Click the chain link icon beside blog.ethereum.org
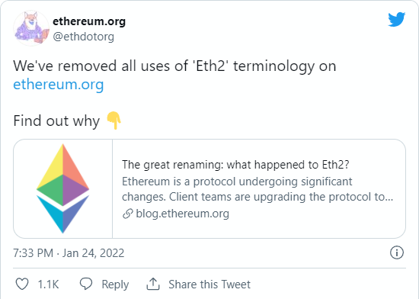The width and height of the screenshot is (419, 299). (x=128, y=214)
